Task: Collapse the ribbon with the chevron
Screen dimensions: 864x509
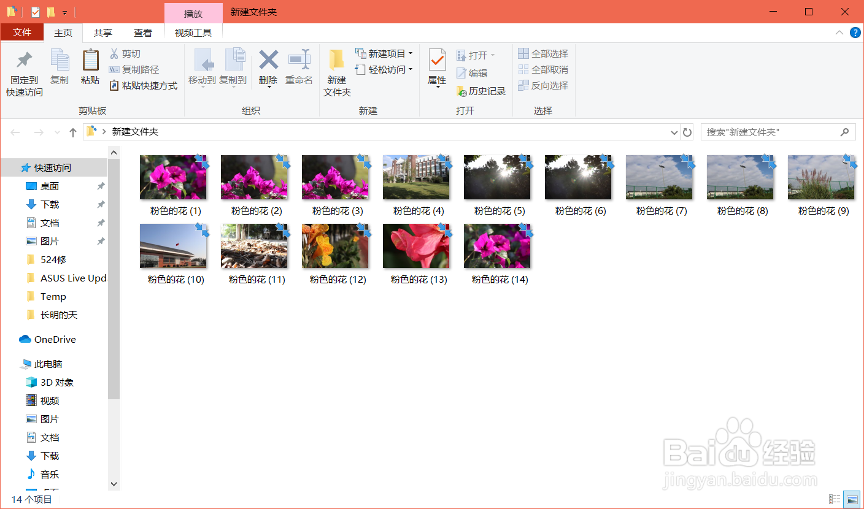Action: [839, 33]
